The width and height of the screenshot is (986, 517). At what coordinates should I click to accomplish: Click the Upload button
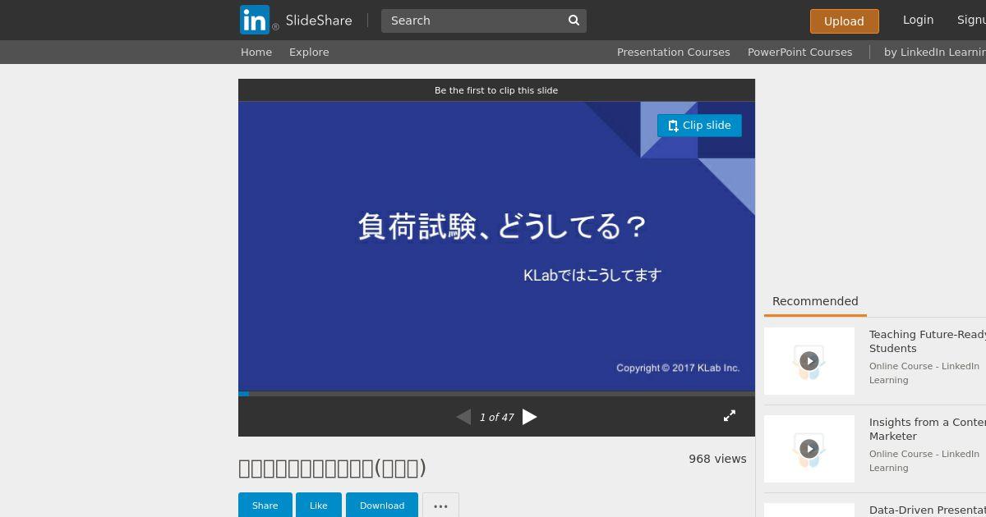(844, 21)
